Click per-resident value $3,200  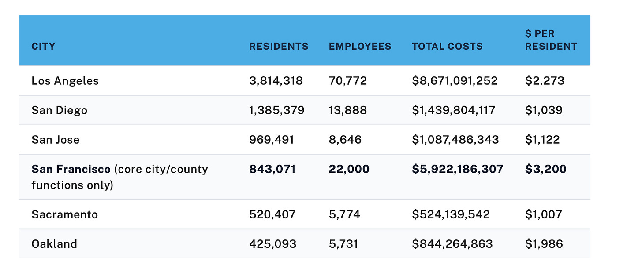coord(546,169)
